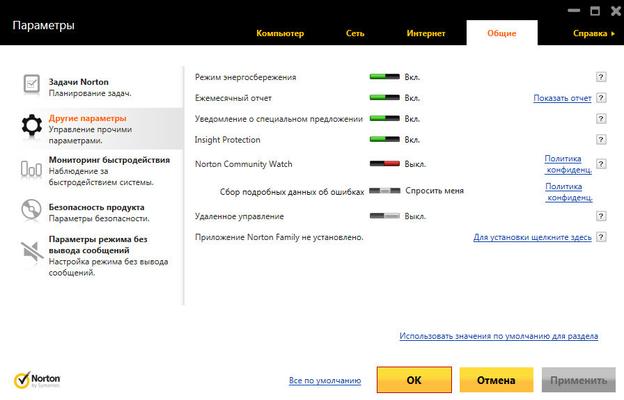Turn on Удаленное управление toggle
624x400 pixels.
[x=384, y=216]
